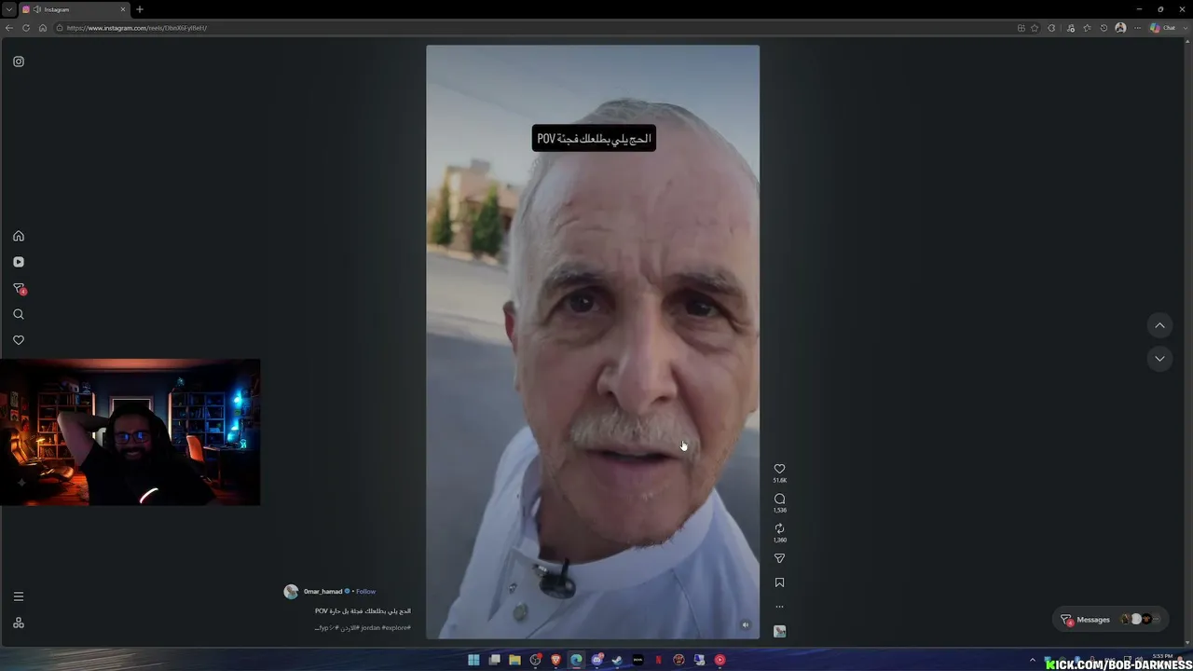
Task: Repost the reel
Action: [780, 528]
